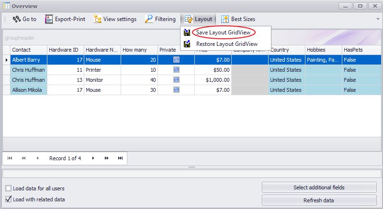Enable Load data for all users
The width and height of the screenshot is (383, 209).
pos(8,188)
